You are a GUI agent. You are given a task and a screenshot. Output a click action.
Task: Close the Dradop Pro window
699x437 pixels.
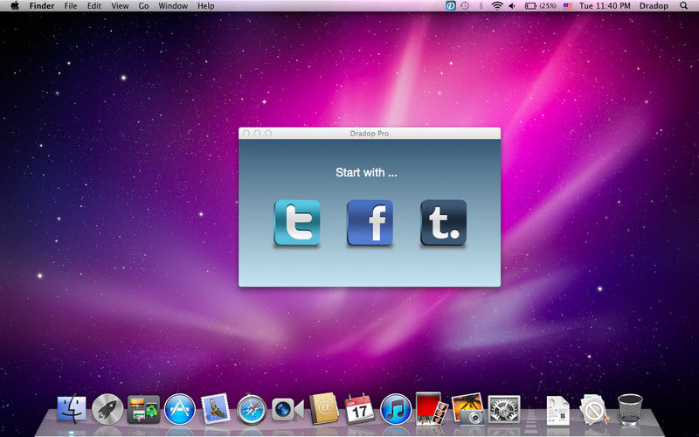click(x=246, y=134)
